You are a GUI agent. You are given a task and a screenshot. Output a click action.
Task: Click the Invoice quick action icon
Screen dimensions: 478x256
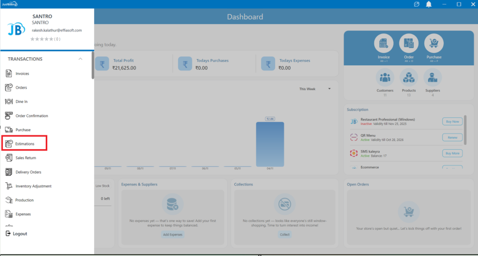point(383,44)
